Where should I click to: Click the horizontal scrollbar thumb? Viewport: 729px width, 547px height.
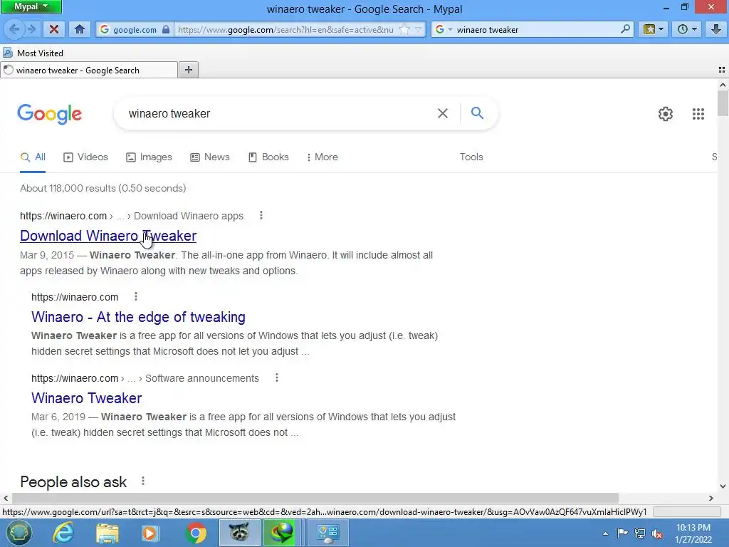[x=315, y=498]
